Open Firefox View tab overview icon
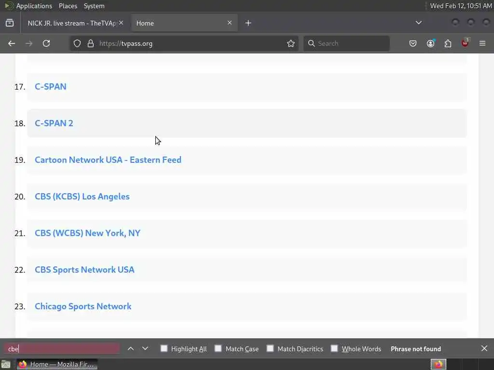 point(10,23)
